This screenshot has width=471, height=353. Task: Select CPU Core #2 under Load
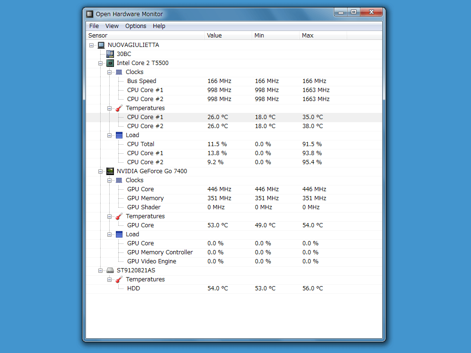tap(234, 162)
